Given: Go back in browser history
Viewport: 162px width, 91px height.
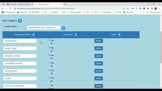Looking at the screenshot, I should coord(3,8).
